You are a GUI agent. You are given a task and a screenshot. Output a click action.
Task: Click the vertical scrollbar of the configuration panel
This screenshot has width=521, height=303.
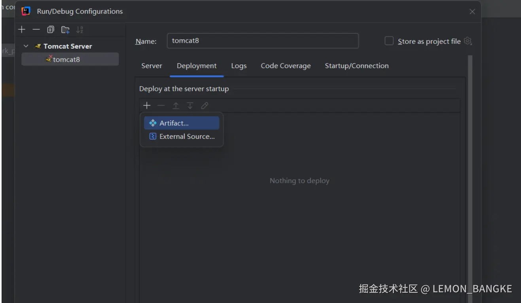470,178
